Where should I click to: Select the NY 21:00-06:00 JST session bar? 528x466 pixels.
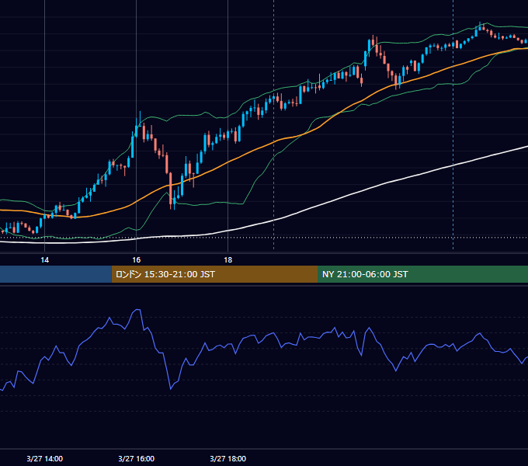pos(422,274)
